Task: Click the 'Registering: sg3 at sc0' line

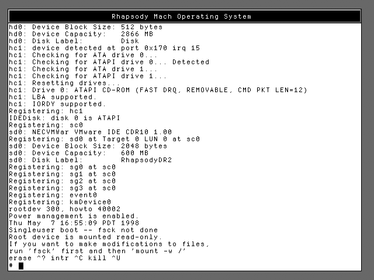Action: 63,188
